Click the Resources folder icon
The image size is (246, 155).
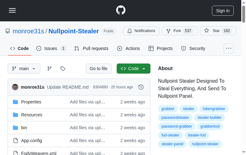pyautogui.click(x=15, y=115)
